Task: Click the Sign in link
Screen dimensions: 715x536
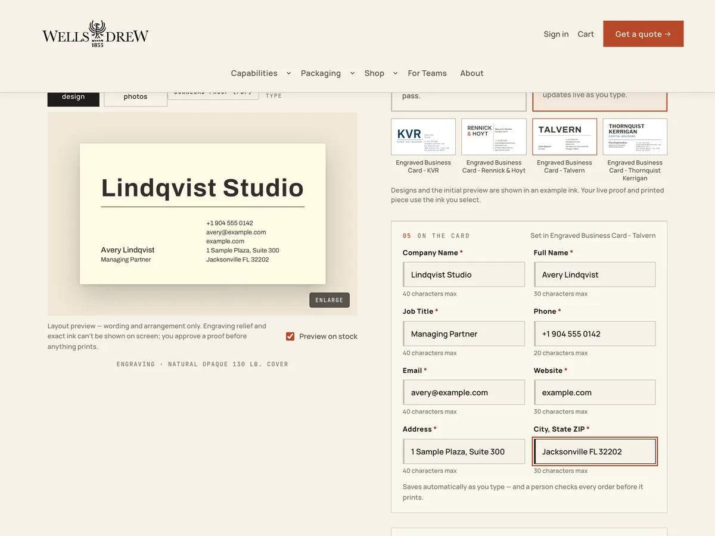Action: pyautogui.click(x=556, y=34)
